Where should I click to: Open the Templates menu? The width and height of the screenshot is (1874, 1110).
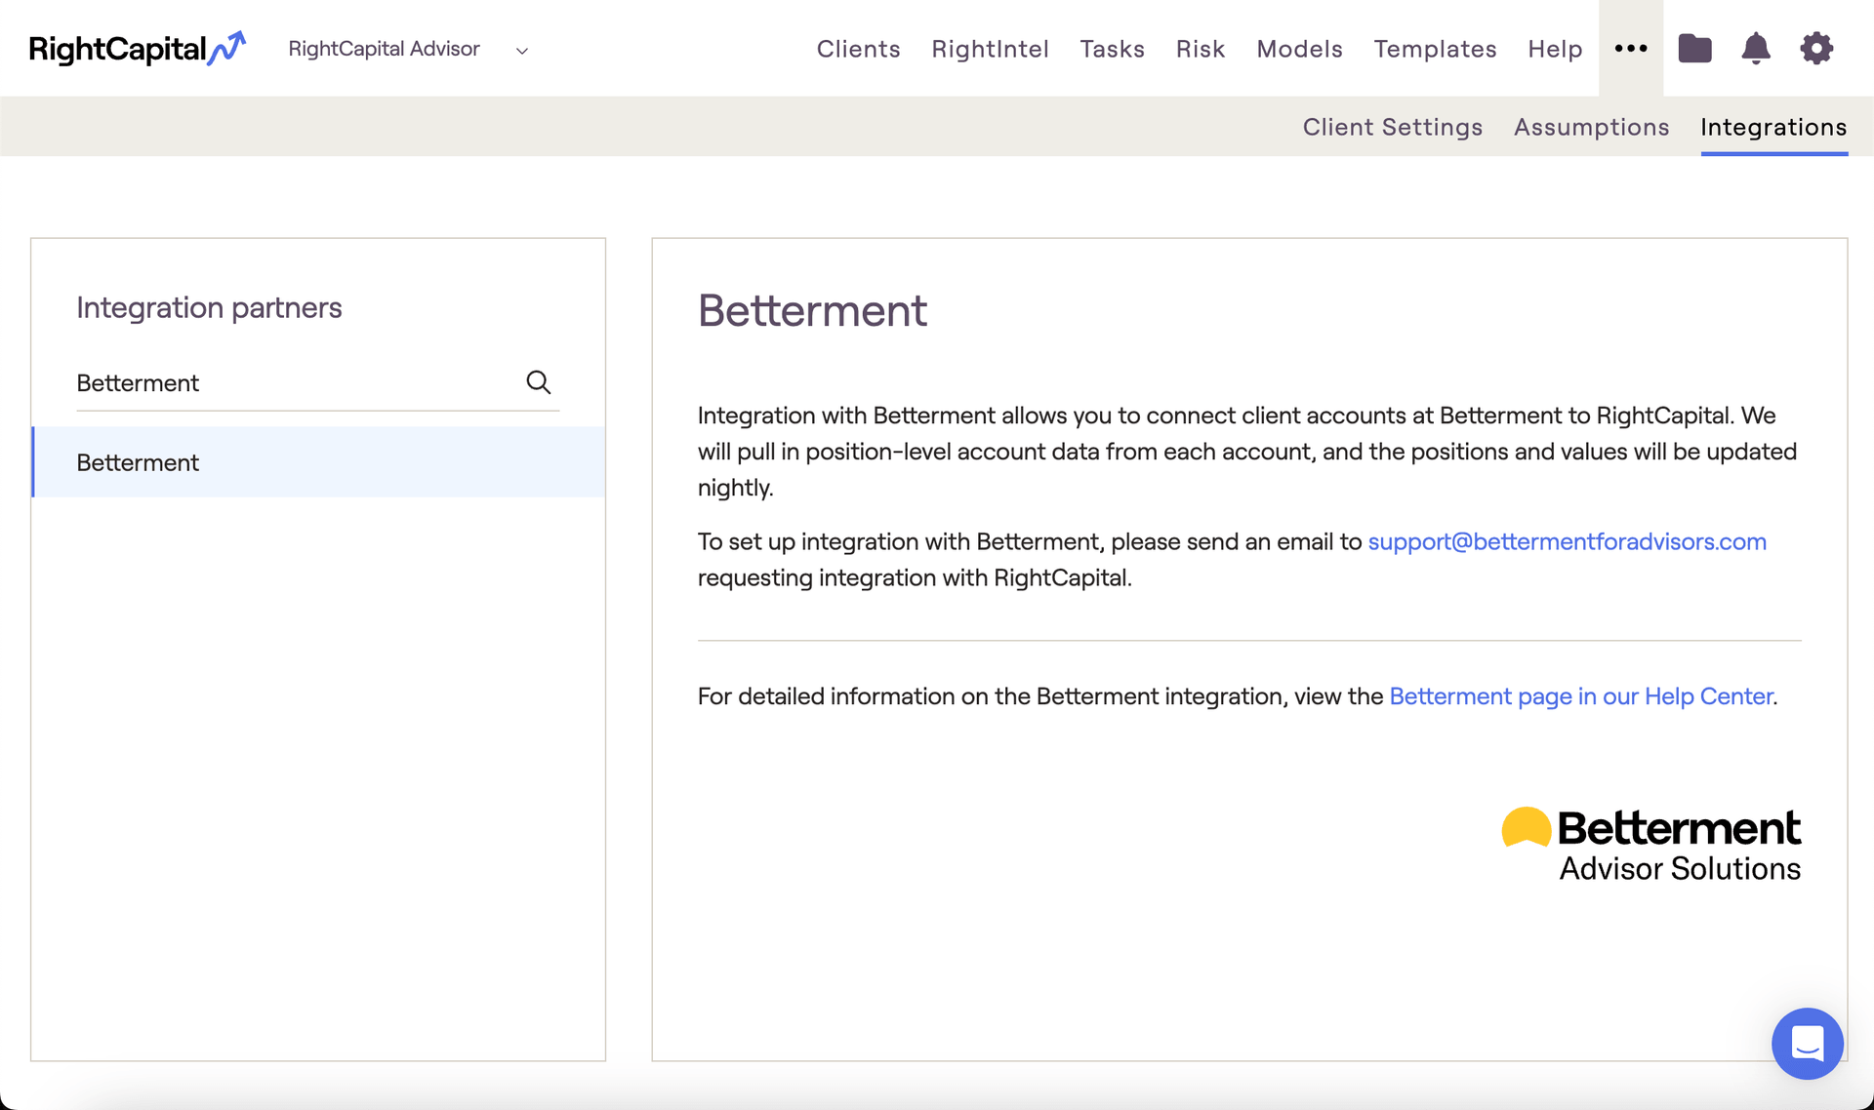pyautogui.click(x=1435, y=49)
